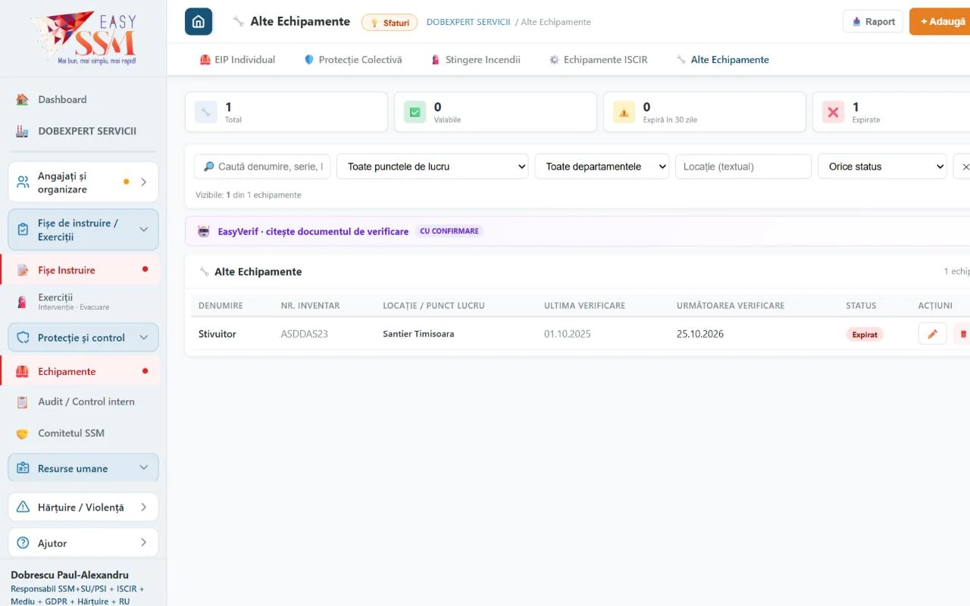Open the Toate departamentele dropdown
This screenshot has width=970, height=606.
[x=602, y=167]
